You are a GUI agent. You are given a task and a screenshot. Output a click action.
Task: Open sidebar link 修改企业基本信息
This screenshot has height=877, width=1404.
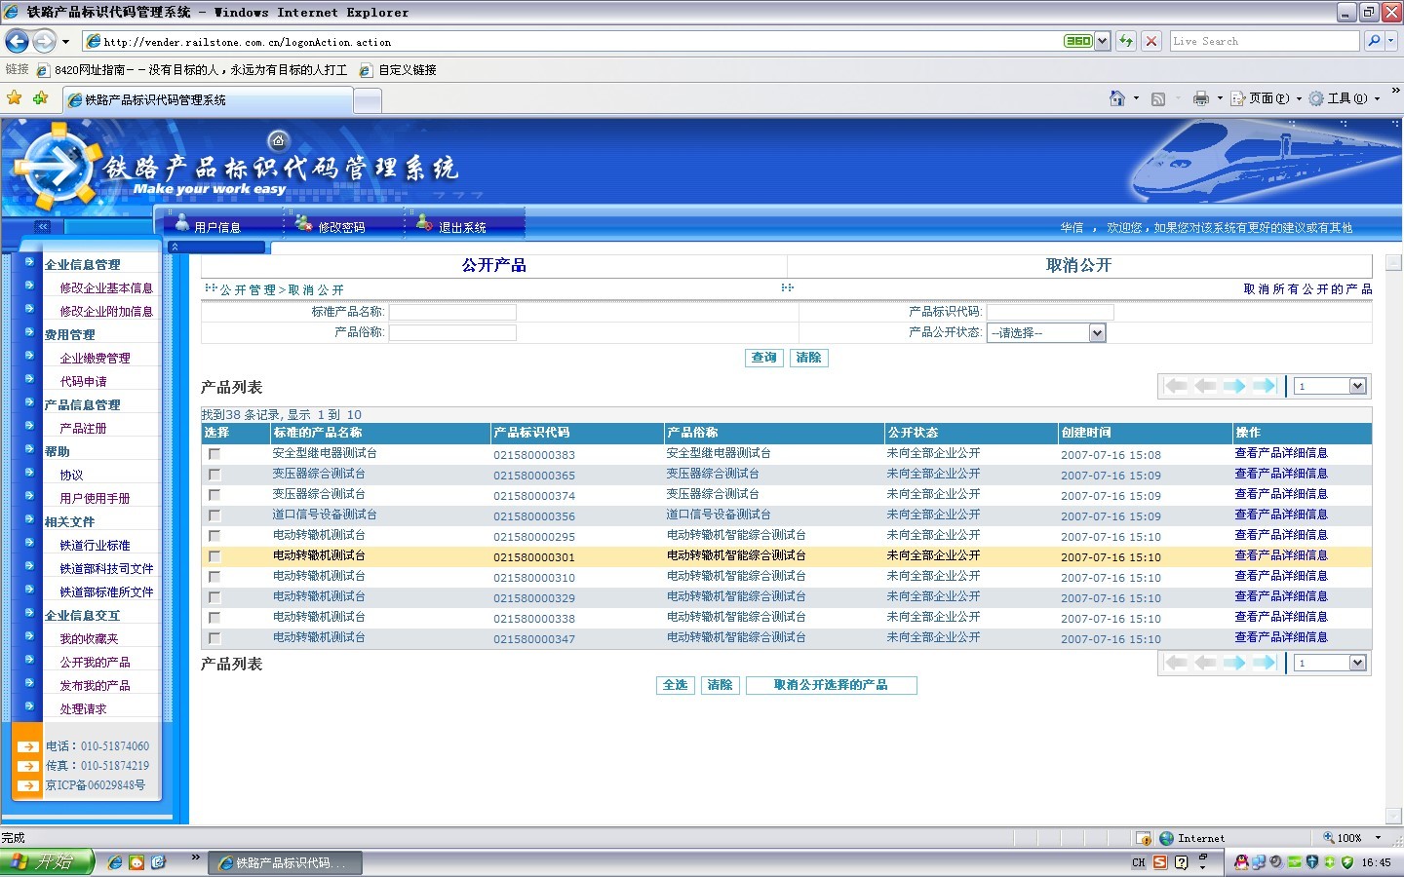106,288
